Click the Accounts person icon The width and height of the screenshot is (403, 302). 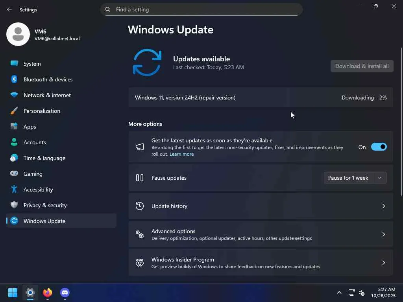(x=14, y=142)
